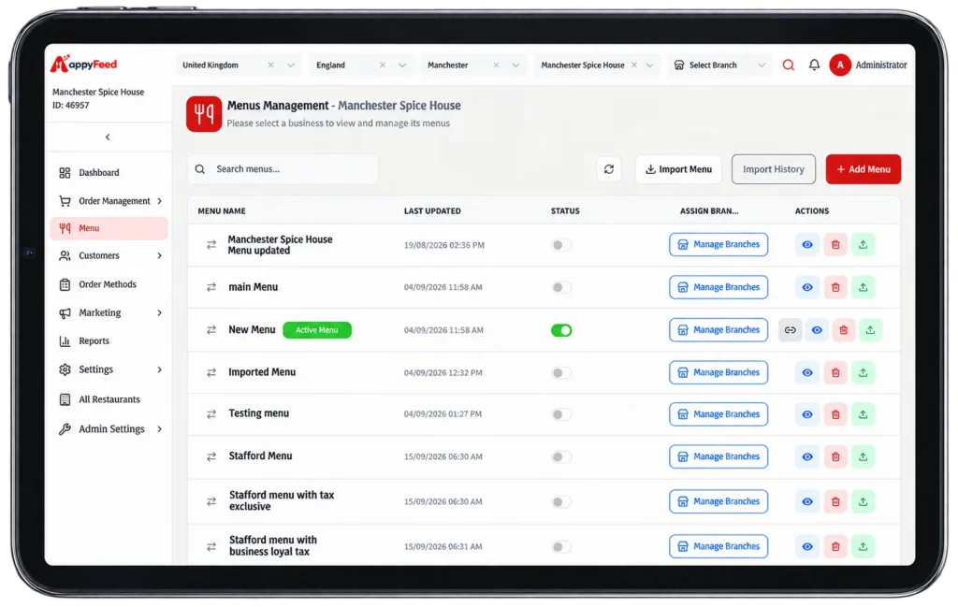Export the Testing menu row
958x607 pixels.
863,414
